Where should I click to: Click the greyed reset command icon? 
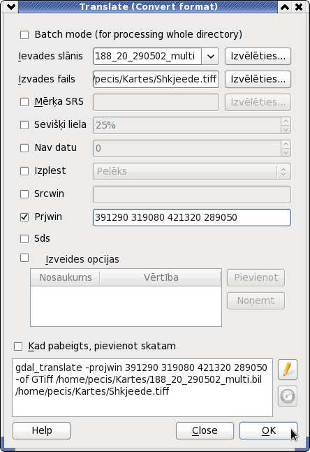(x=288, y=396)
